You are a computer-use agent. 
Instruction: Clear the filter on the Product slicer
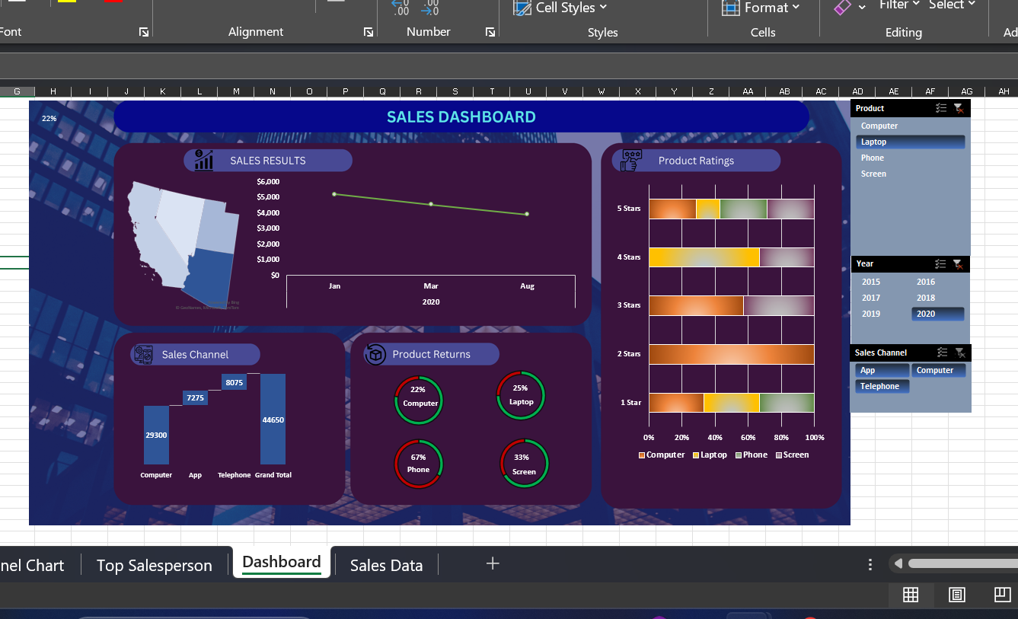pyautogui.click(x=959, y=109)
